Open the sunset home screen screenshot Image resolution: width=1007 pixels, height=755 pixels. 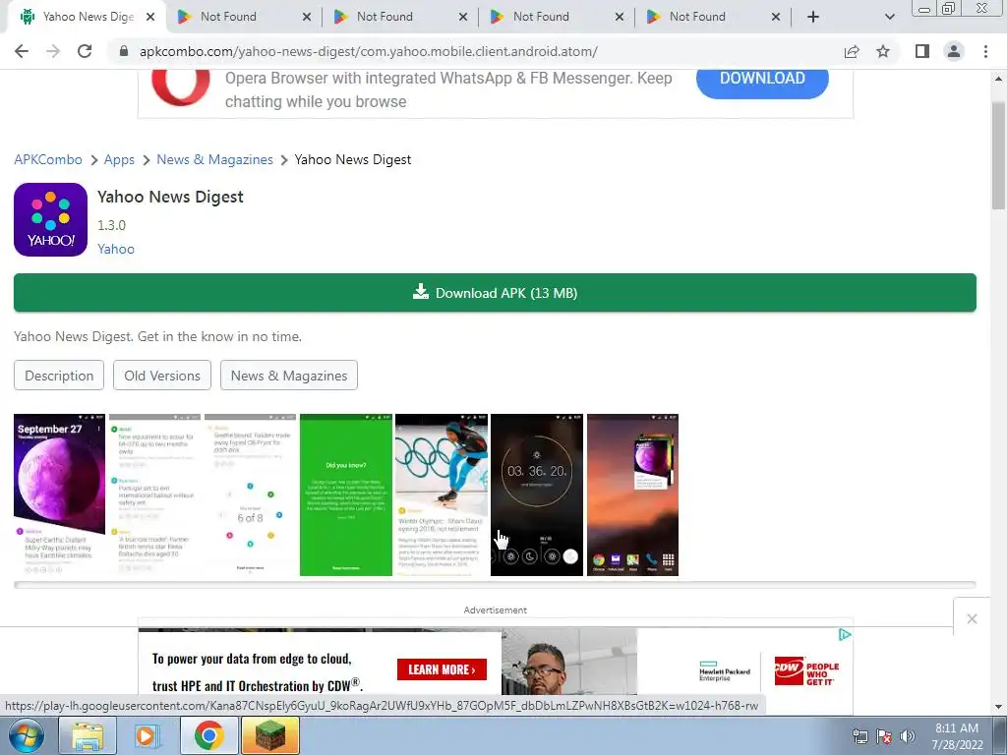click(632, 495)
